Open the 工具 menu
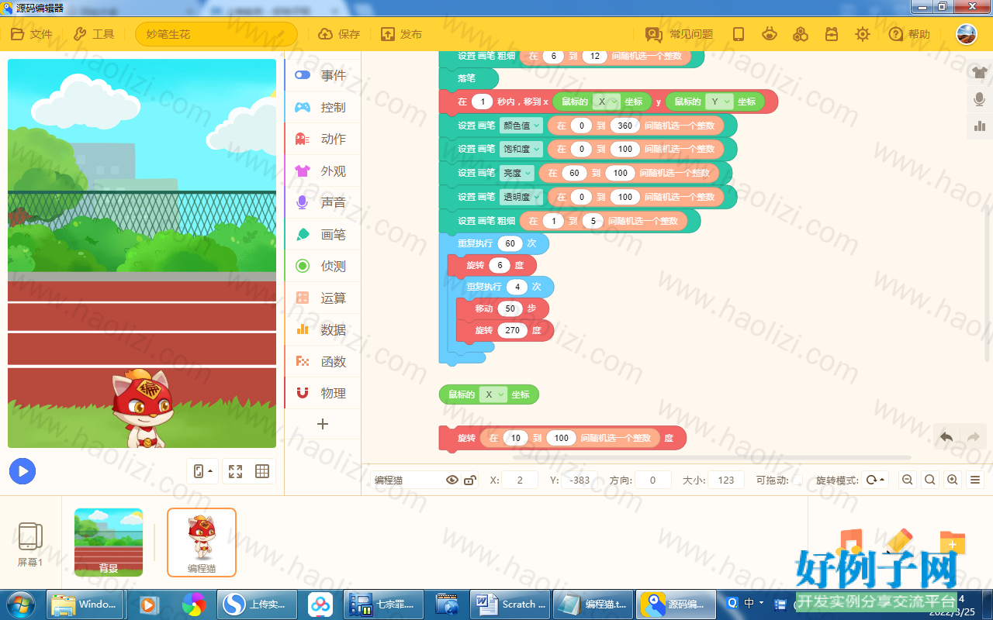 click(94, 34)
